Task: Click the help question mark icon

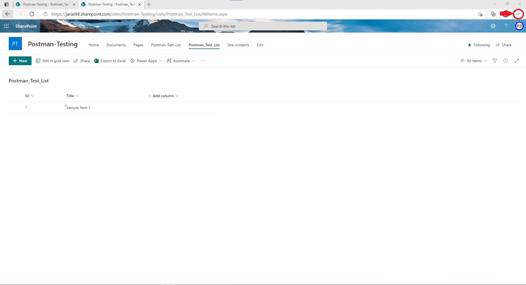Action: (506, 26)
